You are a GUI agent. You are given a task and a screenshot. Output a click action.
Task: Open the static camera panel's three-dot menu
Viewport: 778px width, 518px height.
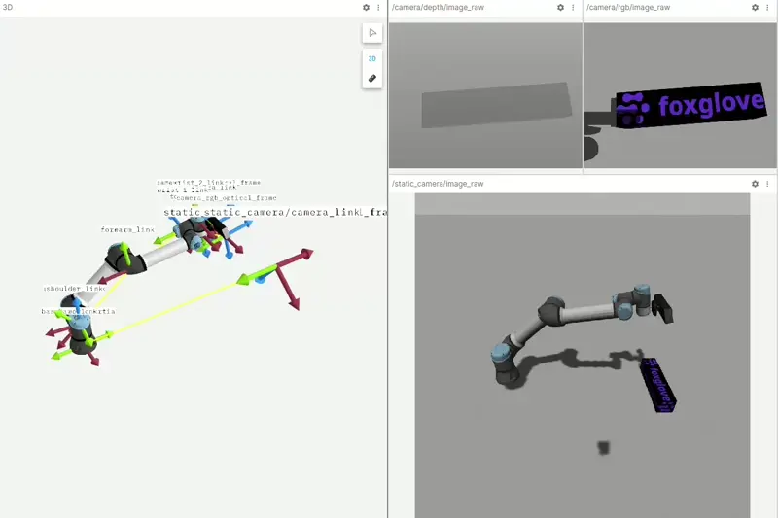pos(767,184)
